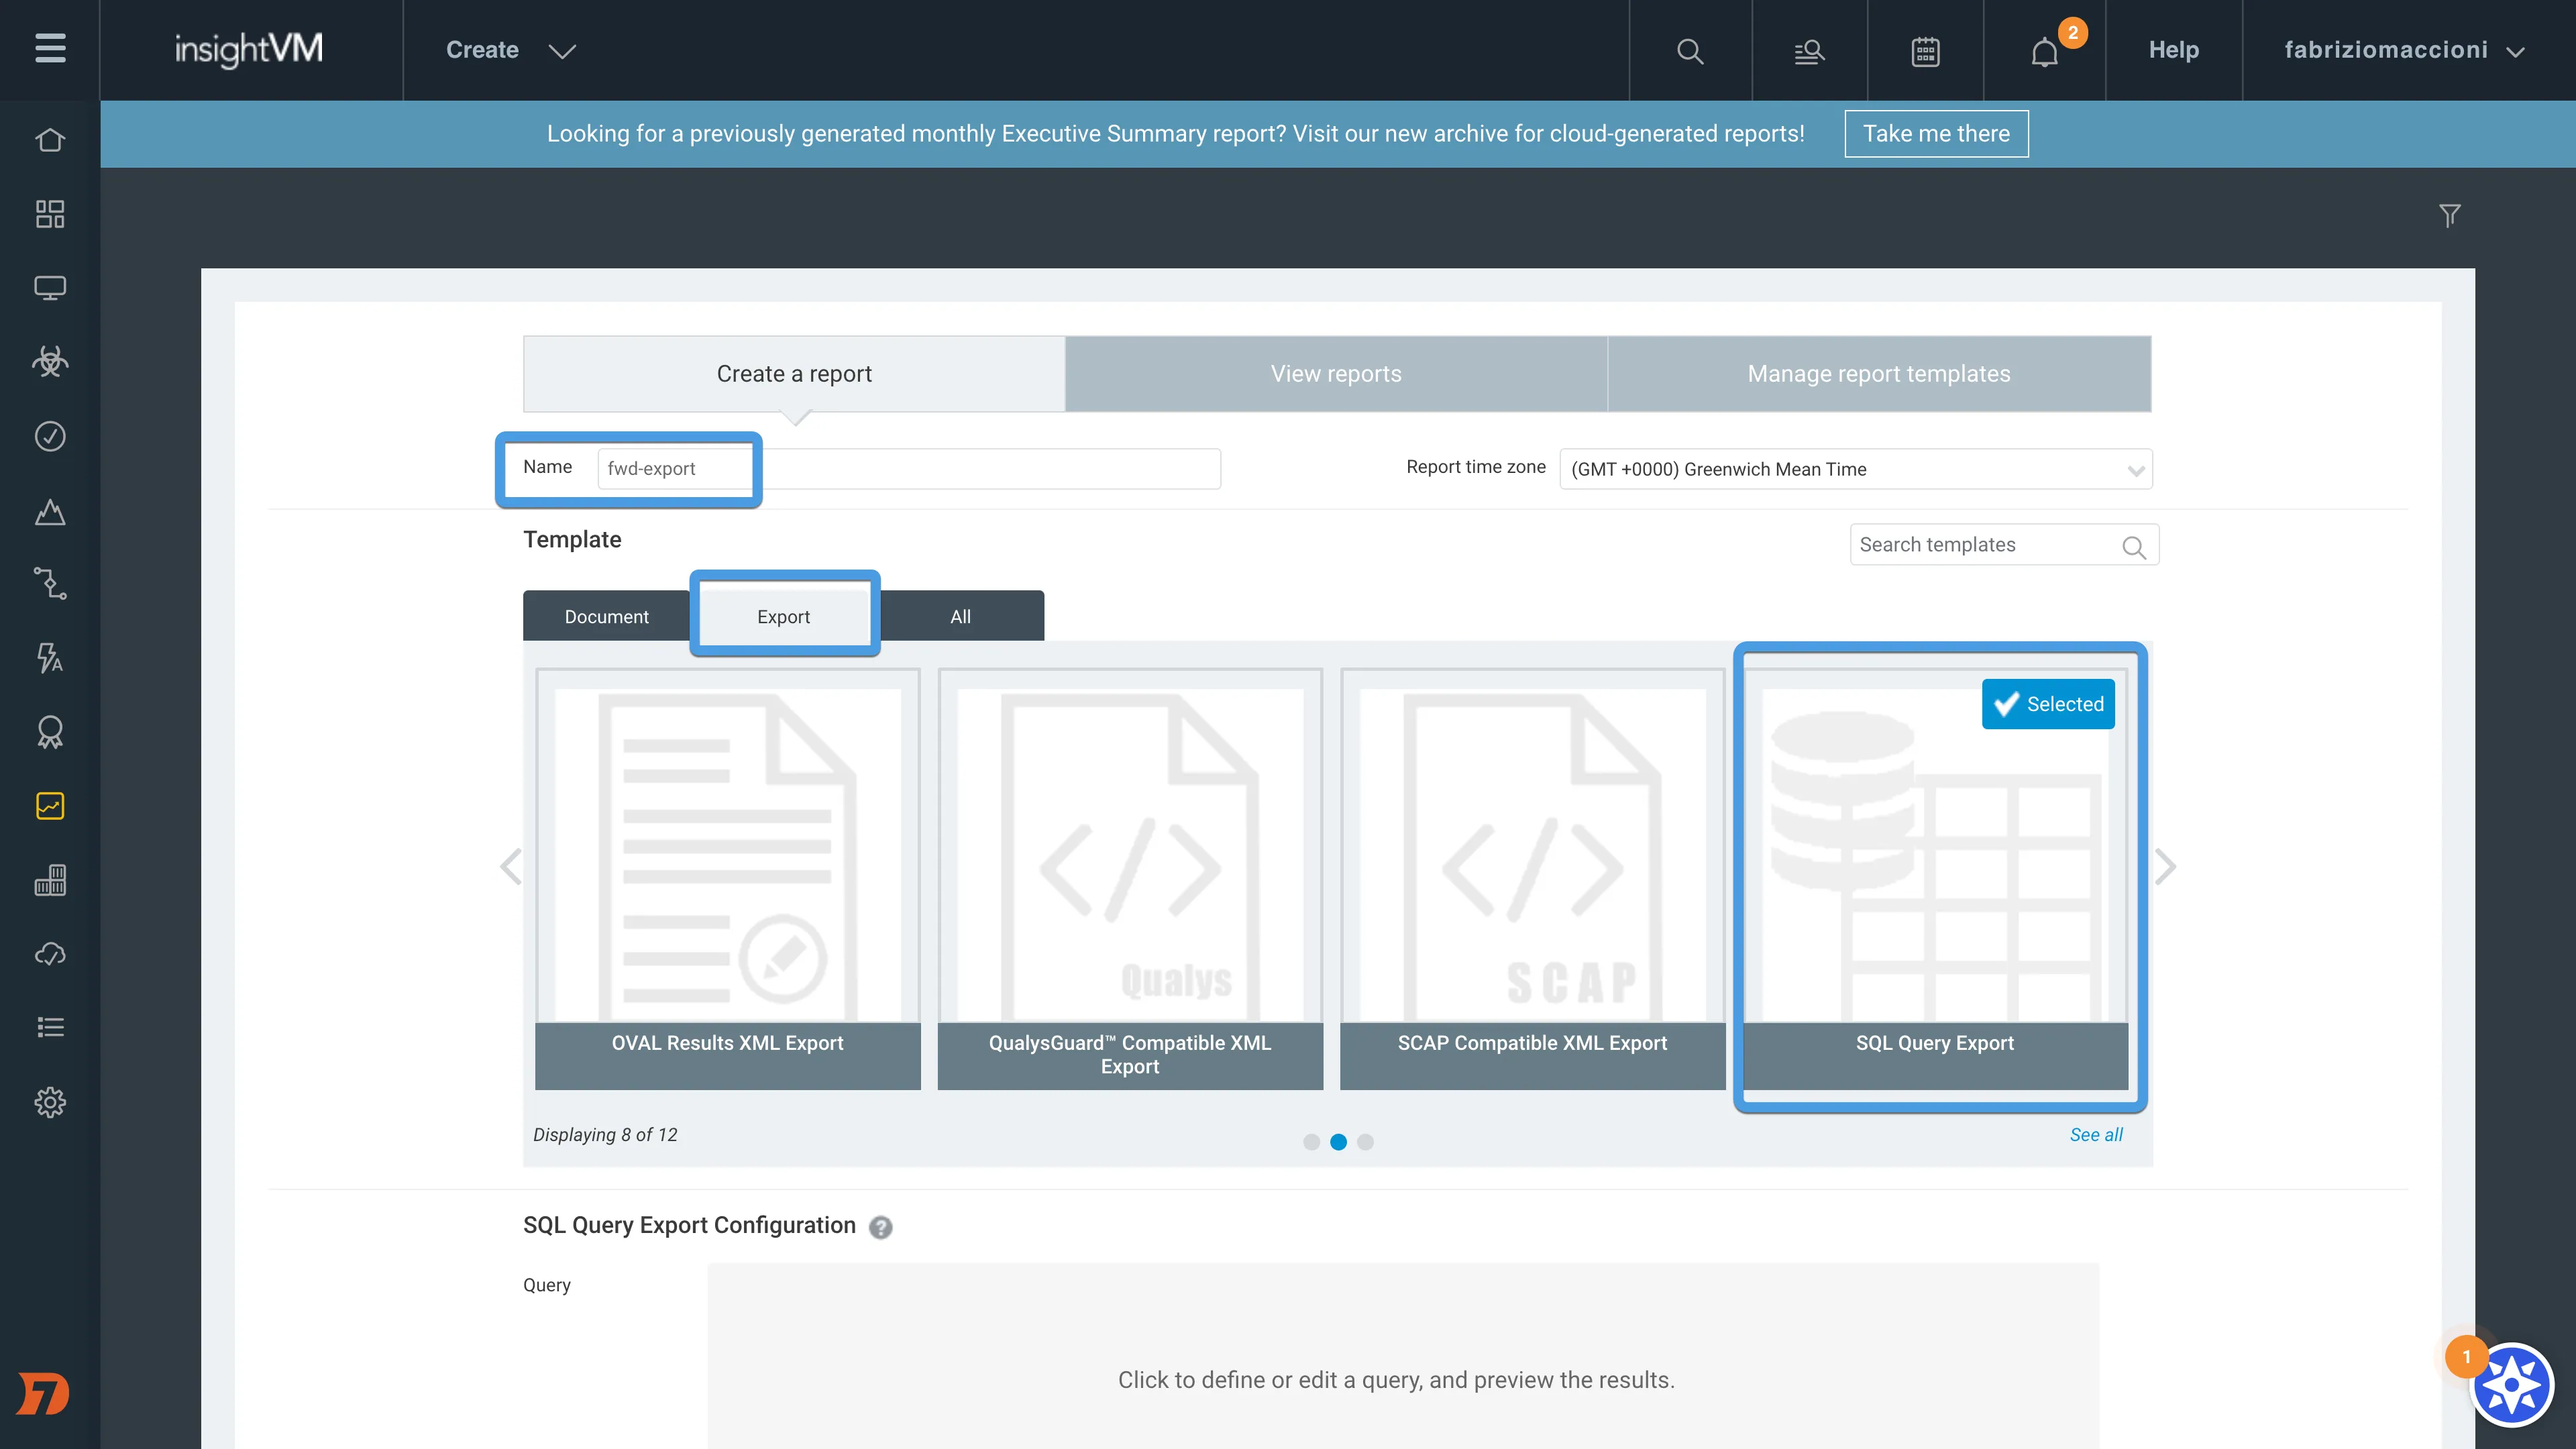Go to the third template carousel page dot
2576x1449 pixels.
click(1365, 1142)
